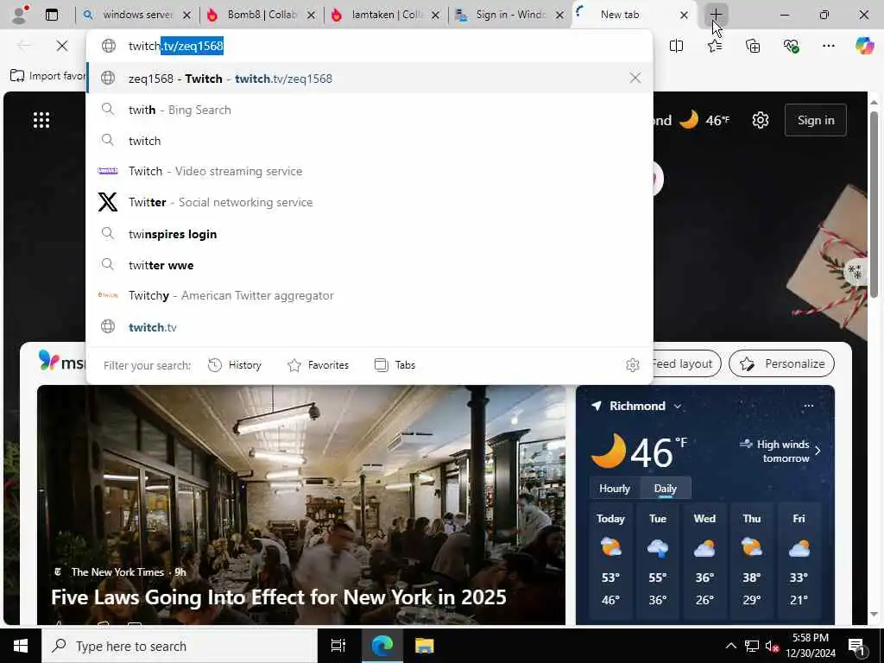Open Task View on the taskbar

[338, 646]
